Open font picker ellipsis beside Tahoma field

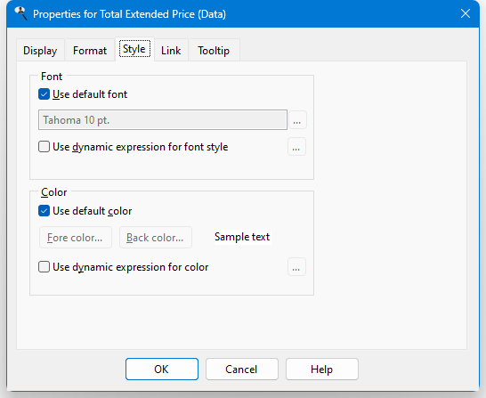coord(297,120)
